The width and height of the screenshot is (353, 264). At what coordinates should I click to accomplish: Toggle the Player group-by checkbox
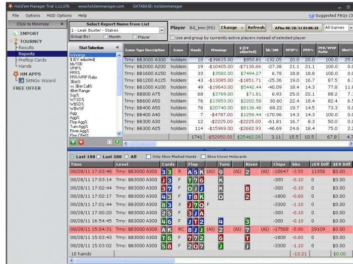135,37
